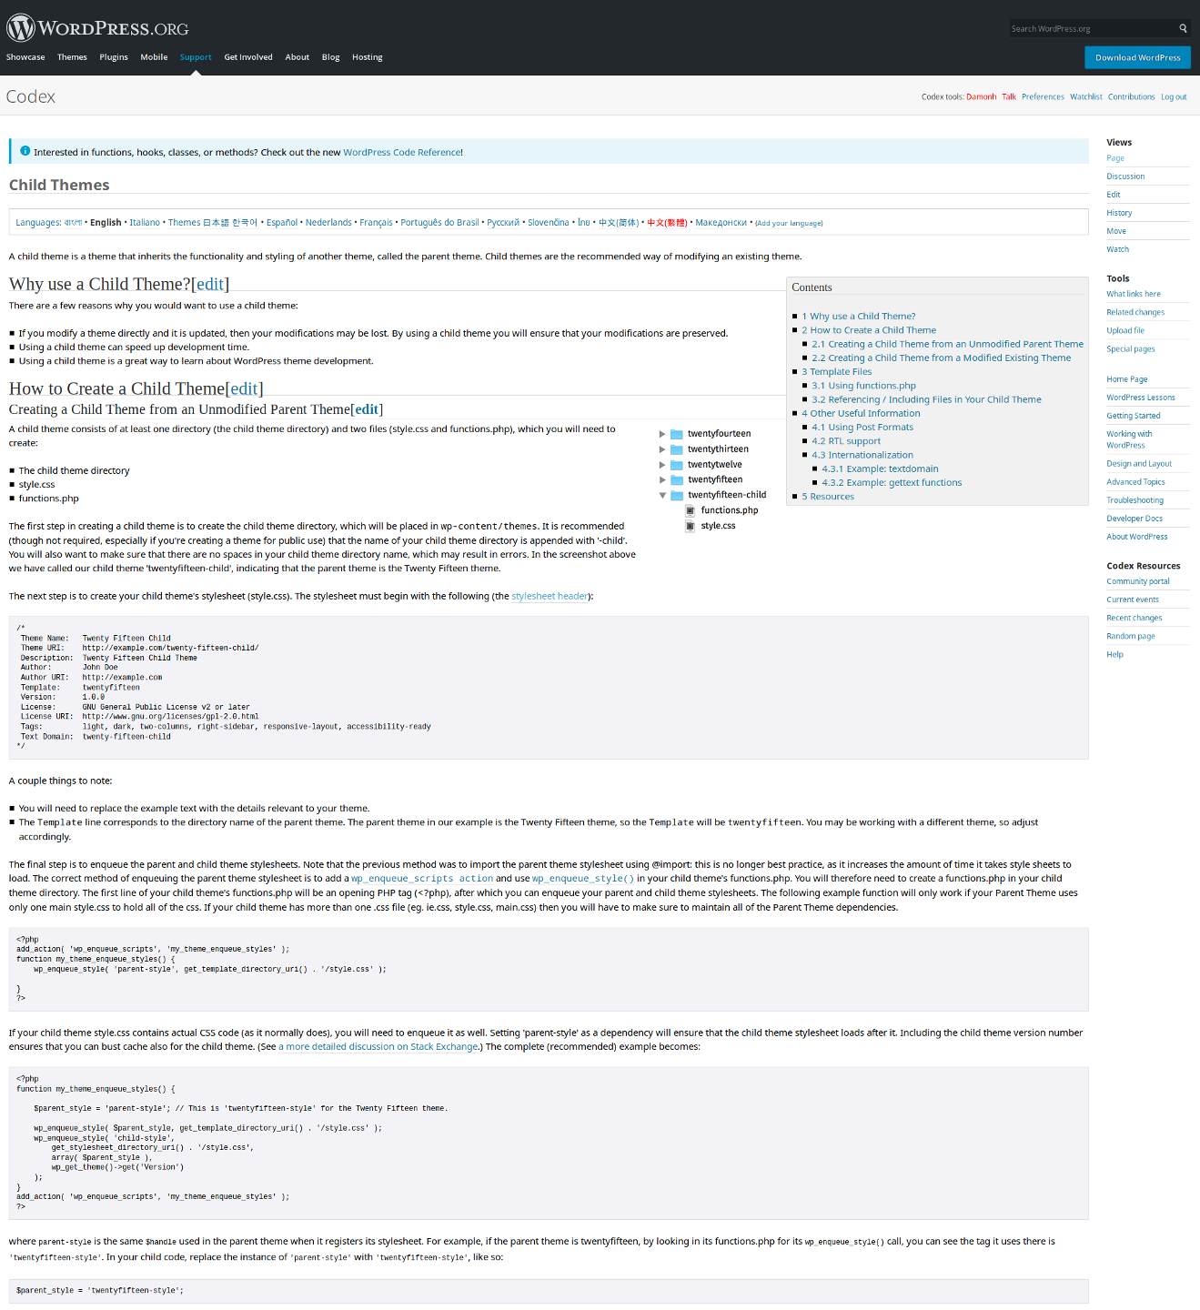Click the functions.php file icon
This screenshot has width=1200, height=1310.
click(691, 510)
